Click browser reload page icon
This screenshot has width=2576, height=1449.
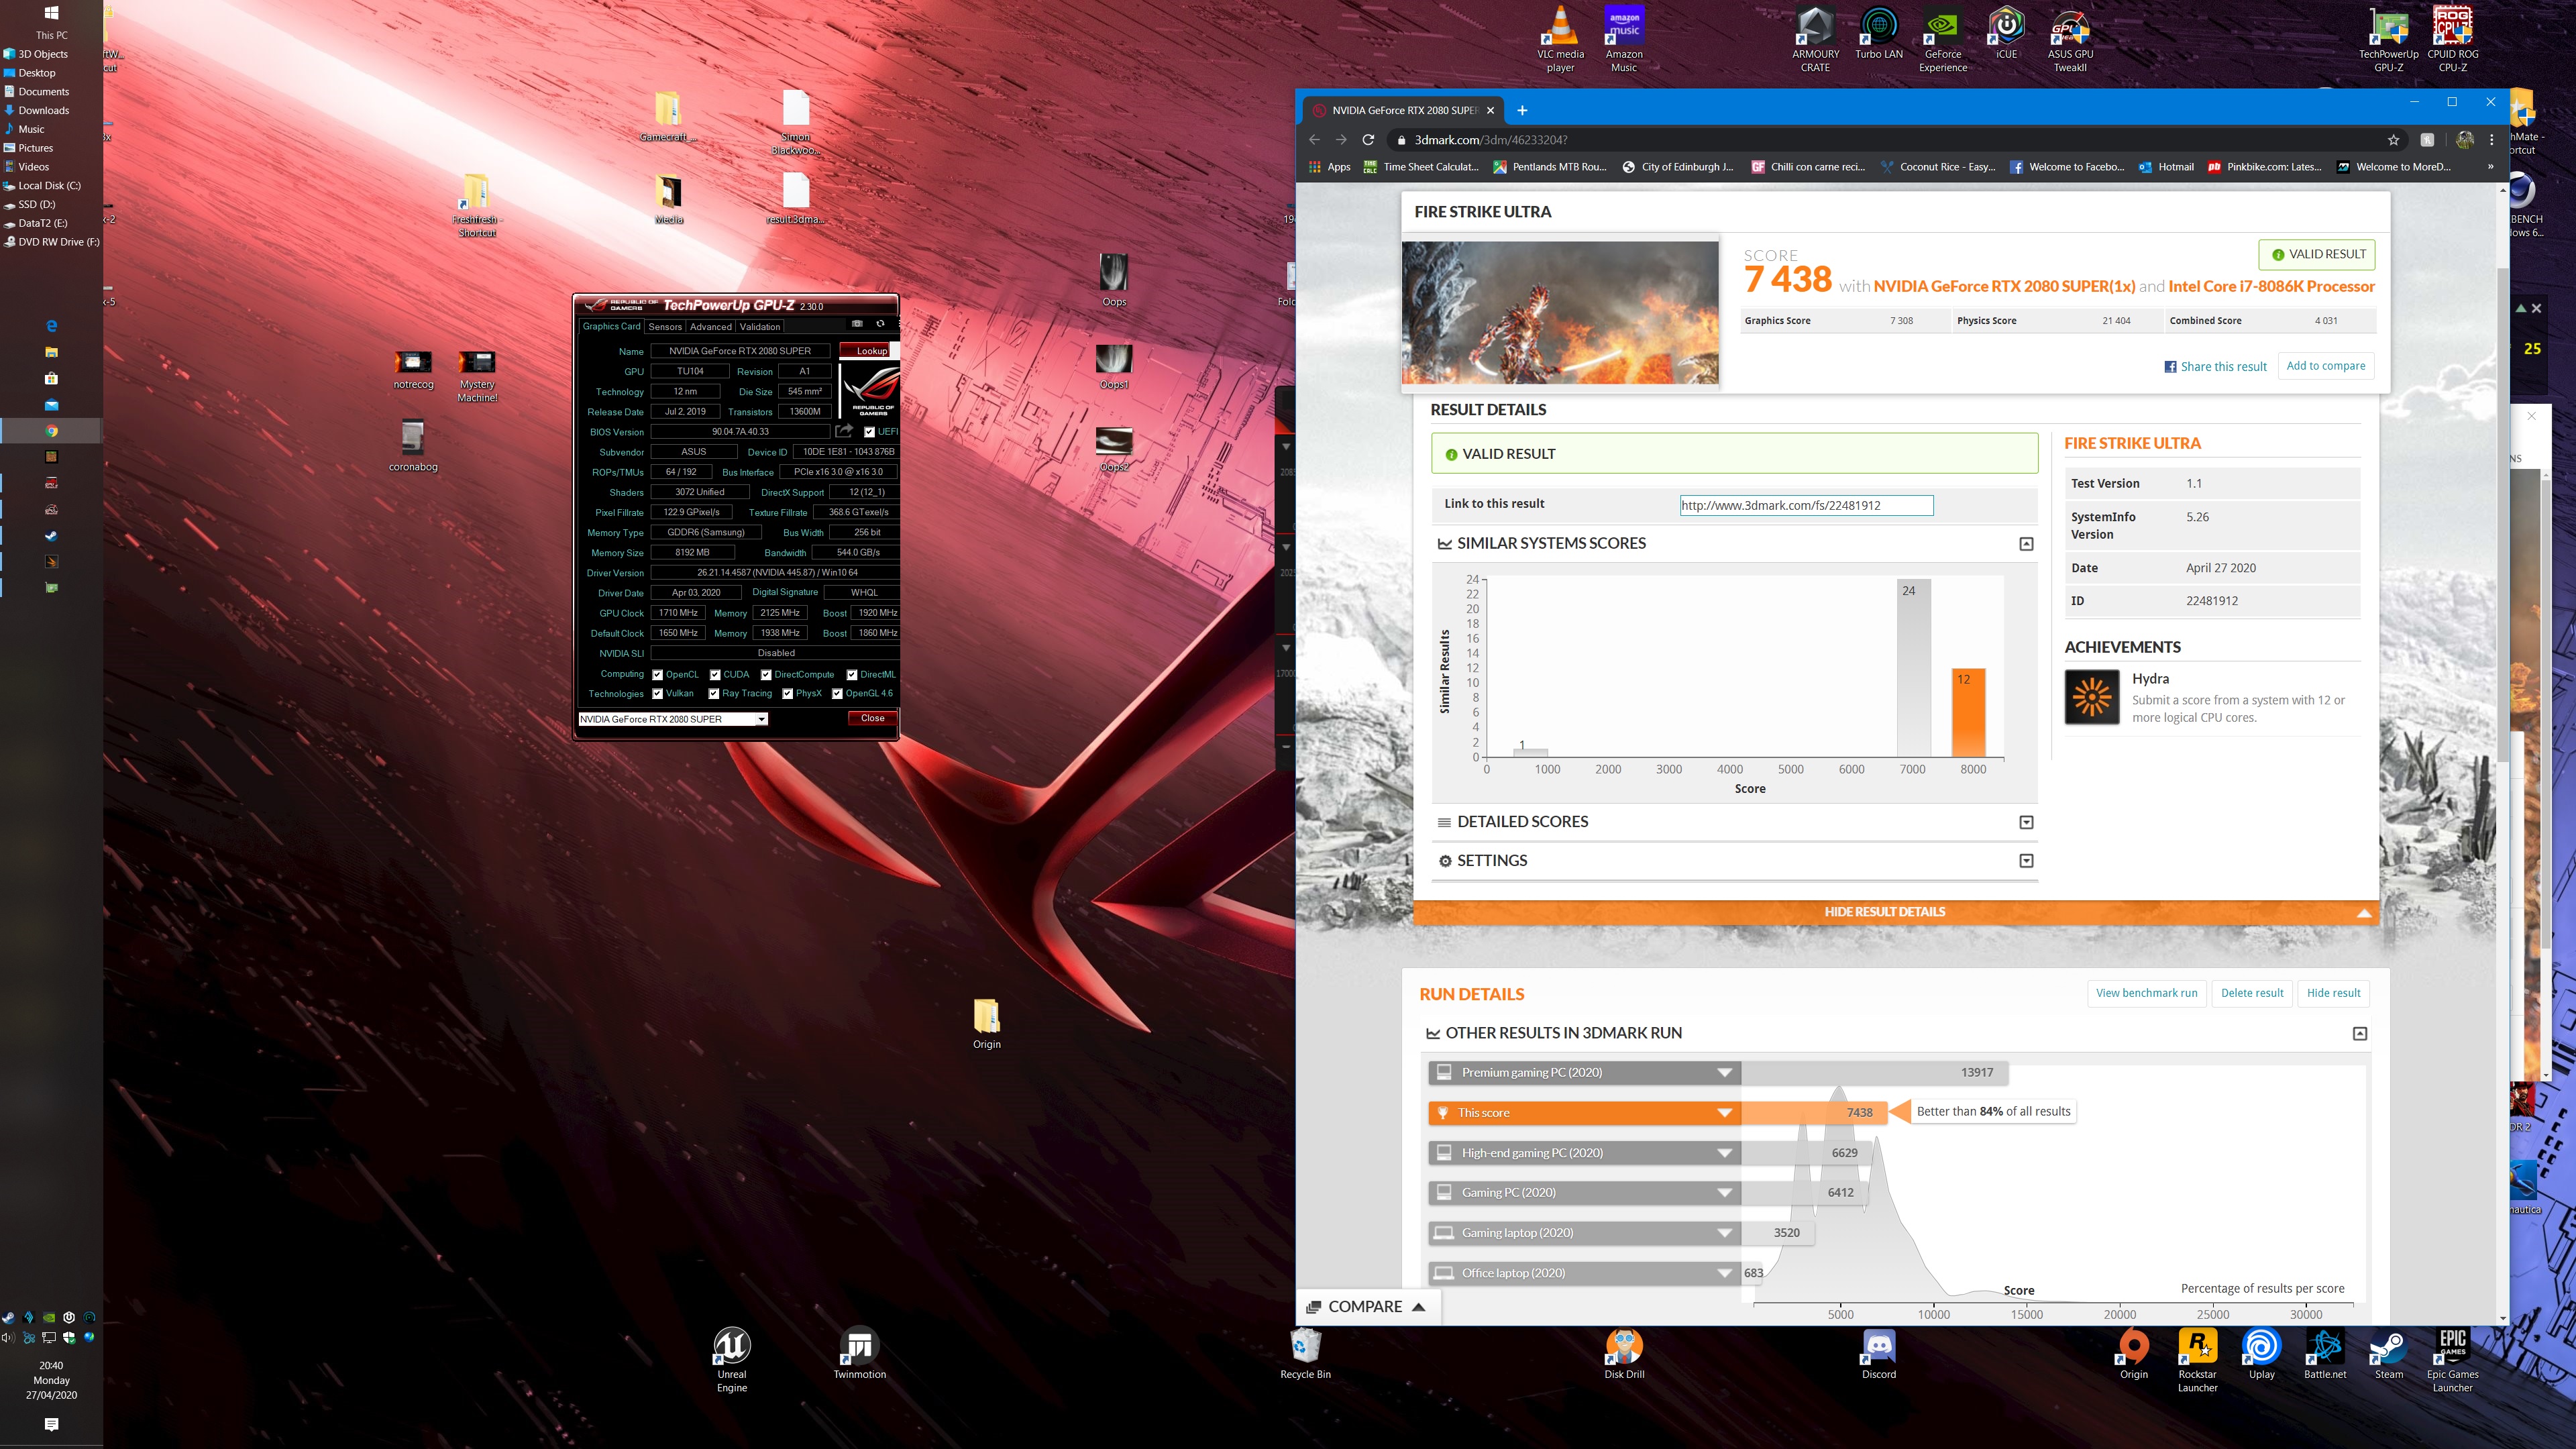click(1368, 140)
